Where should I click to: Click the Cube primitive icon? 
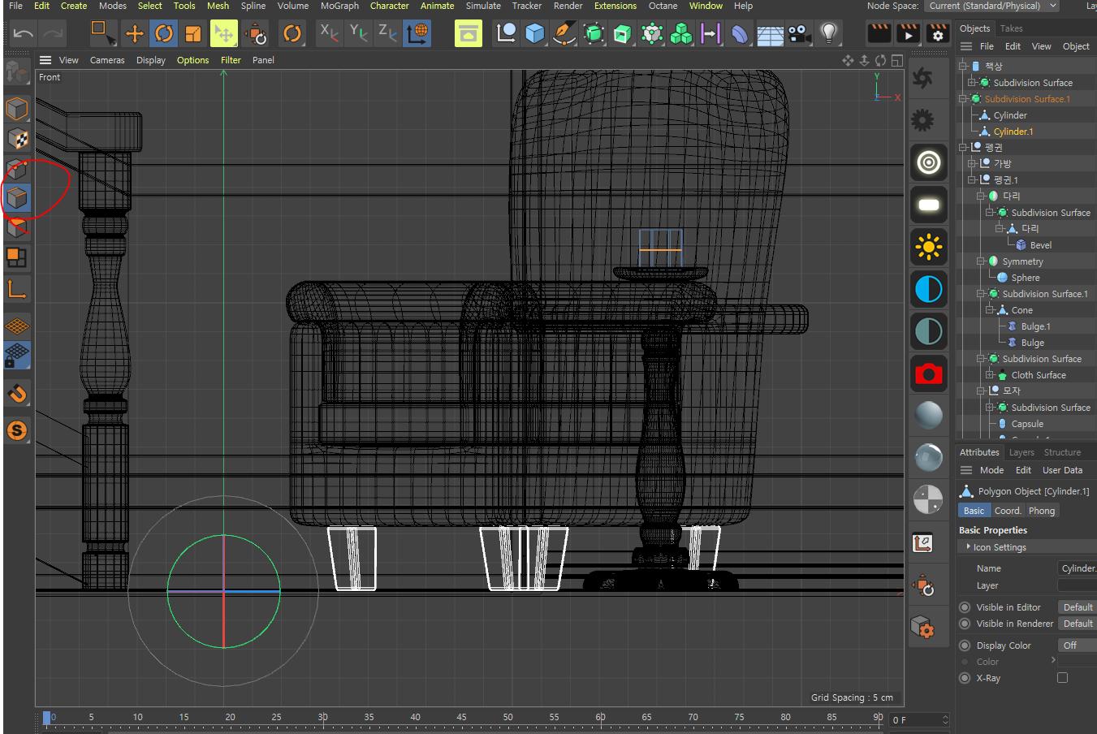coord(534,33)
